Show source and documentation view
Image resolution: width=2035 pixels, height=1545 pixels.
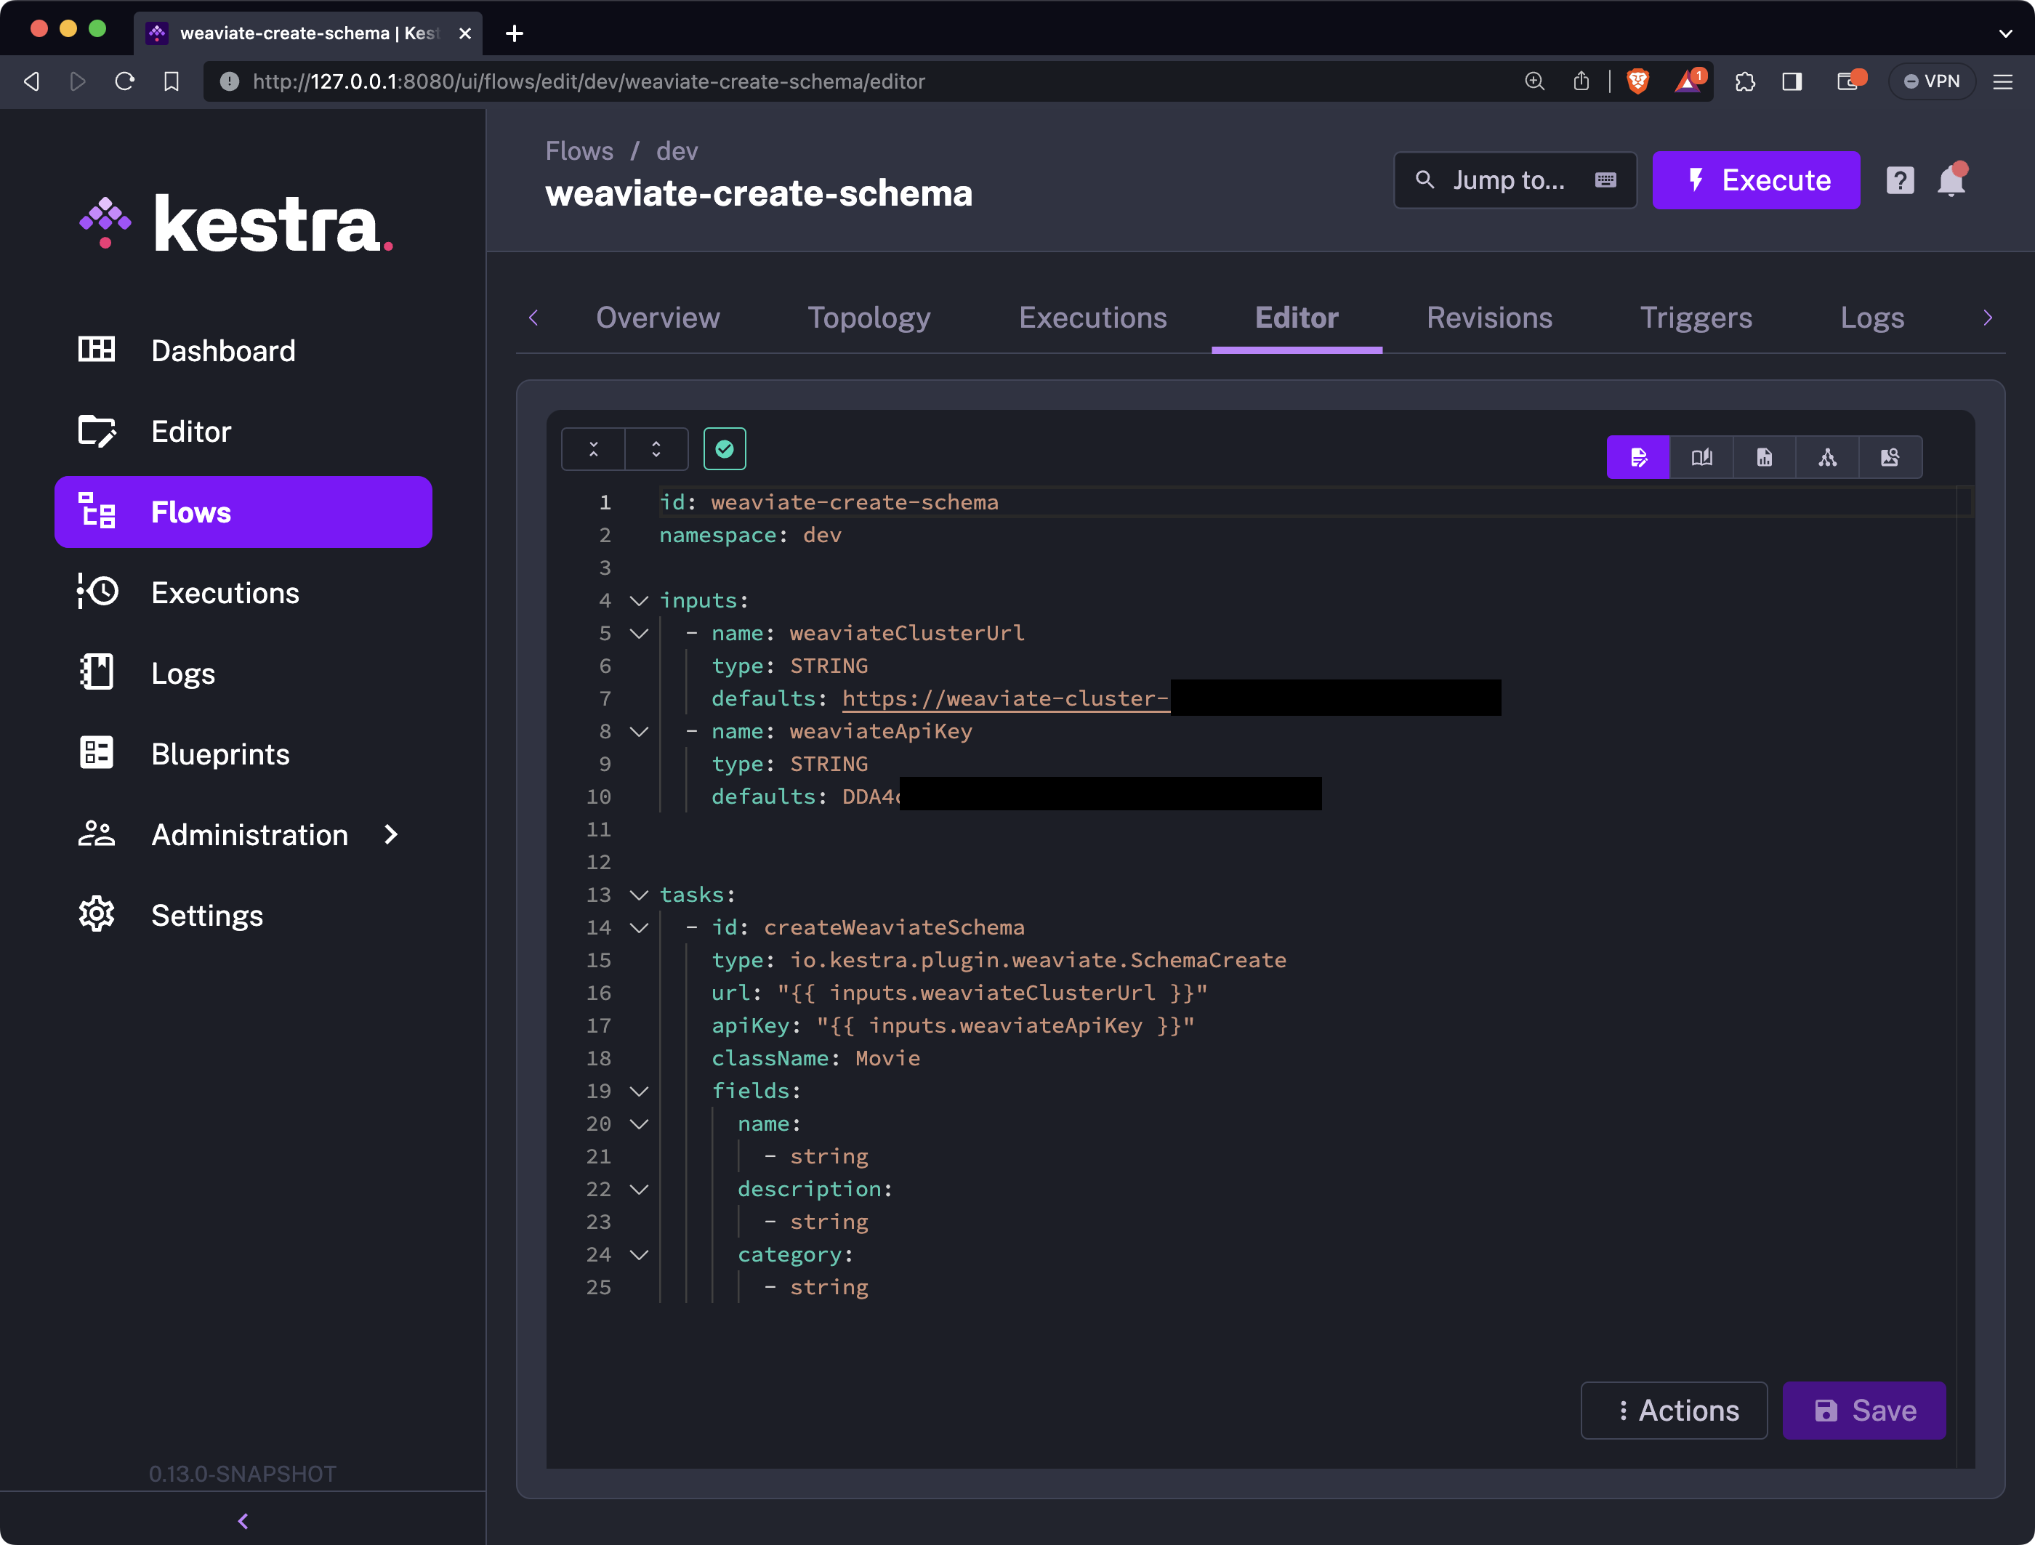1701,457
